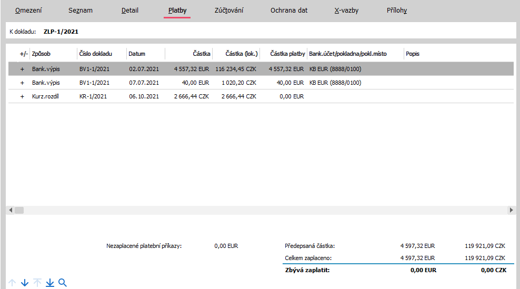Open the Detail tab

point(130,11)
